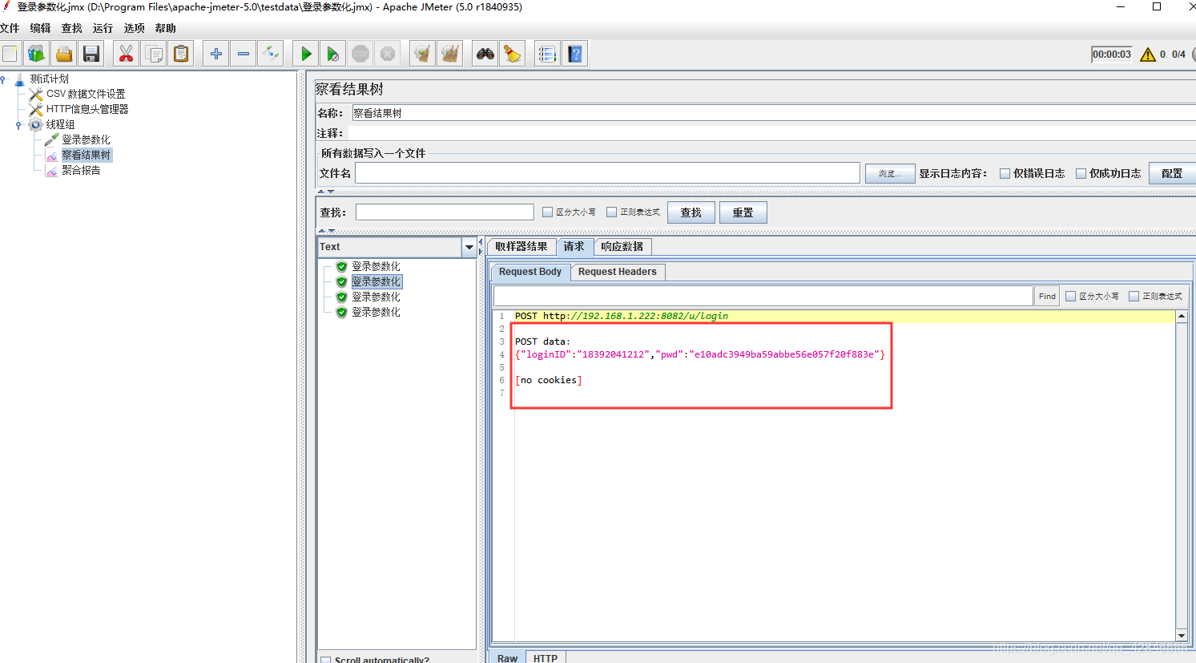Select HTTP信息头管理器 in the tree

87,109
